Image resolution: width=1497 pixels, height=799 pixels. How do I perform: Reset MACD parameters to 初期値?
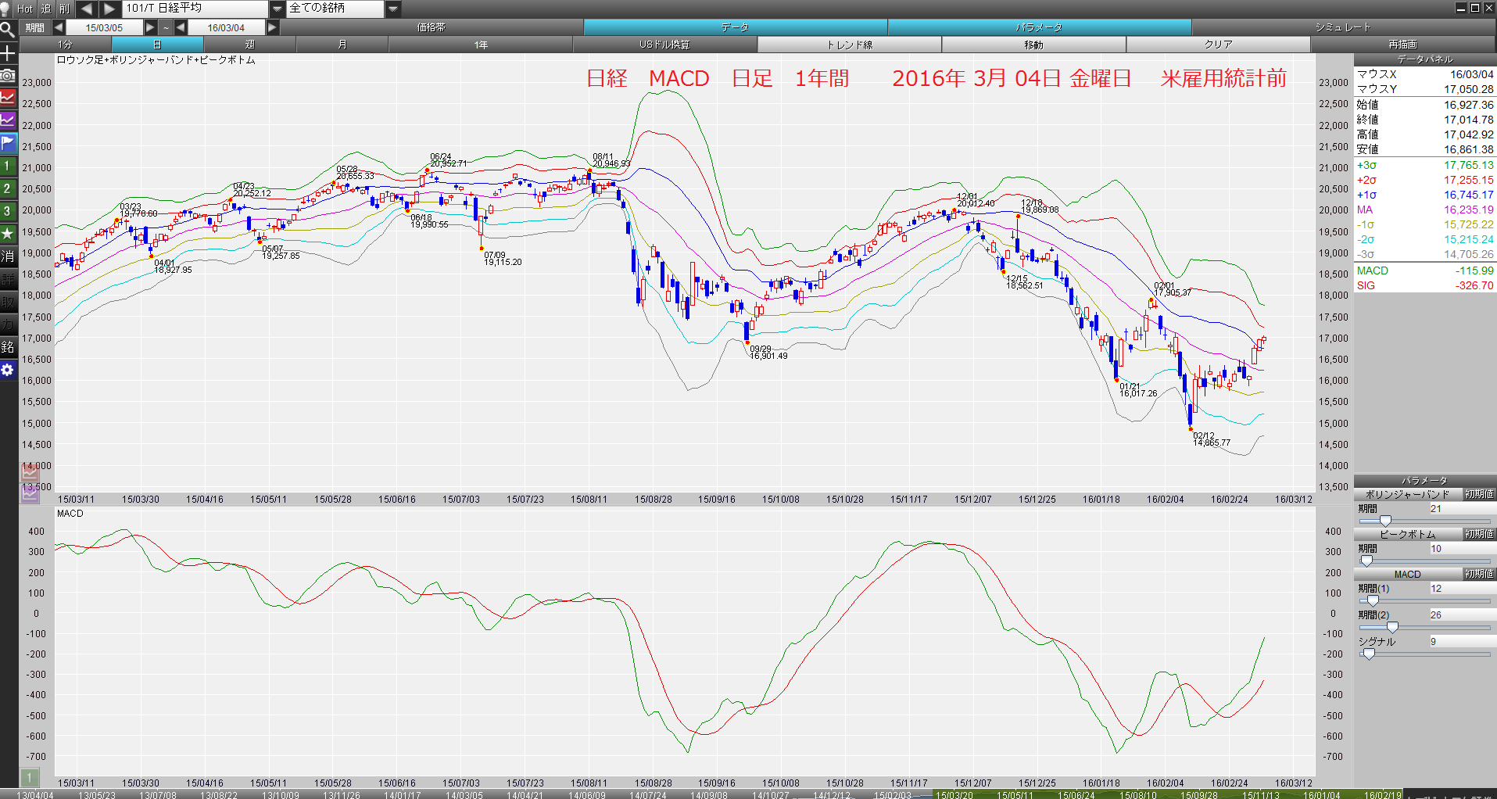click(1479, 574)
